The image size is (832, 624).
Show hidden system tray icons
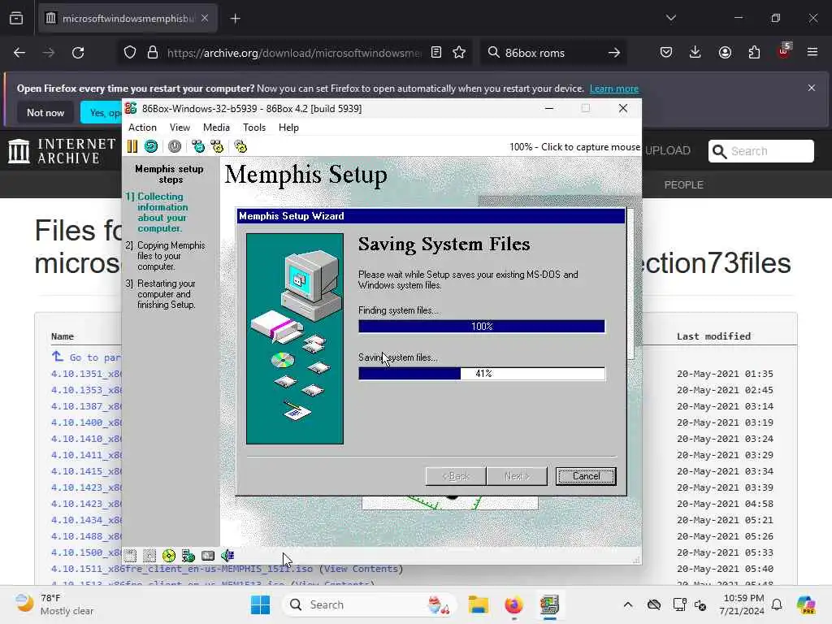tap(628, 604)
